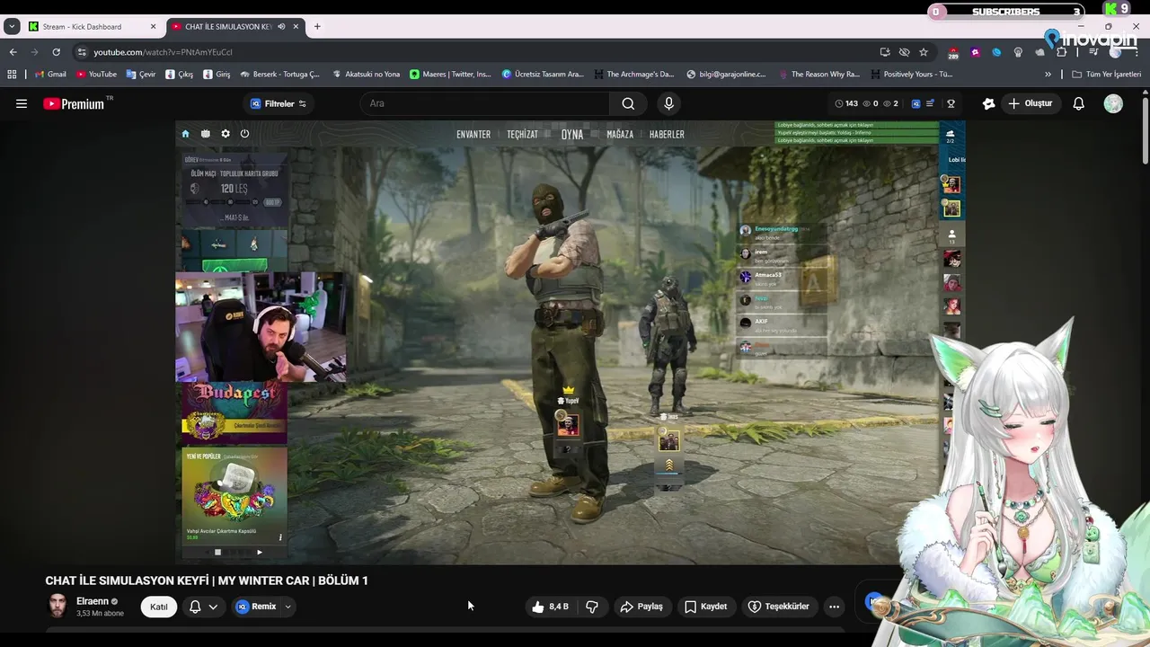Open the Elraenn channel name link
Viewport: 1150px width, 647px height.
tap(93, 601)
